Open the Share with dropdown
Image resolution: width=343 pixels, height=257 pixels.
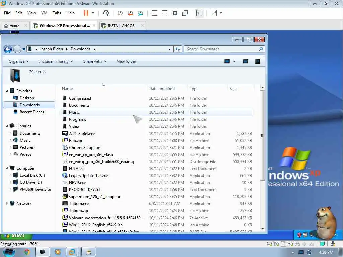coord(95,61)
